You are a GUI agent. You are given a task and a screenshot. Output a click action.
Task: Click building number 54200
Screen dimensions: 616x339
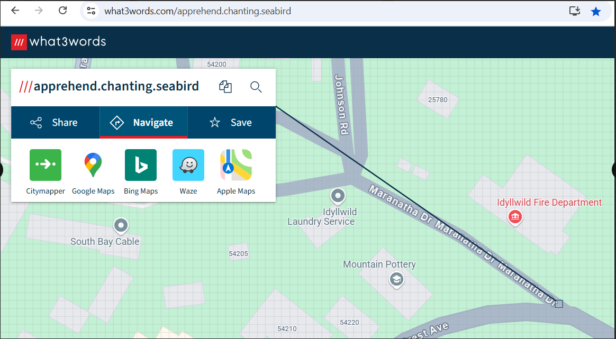tap(216, 65)
